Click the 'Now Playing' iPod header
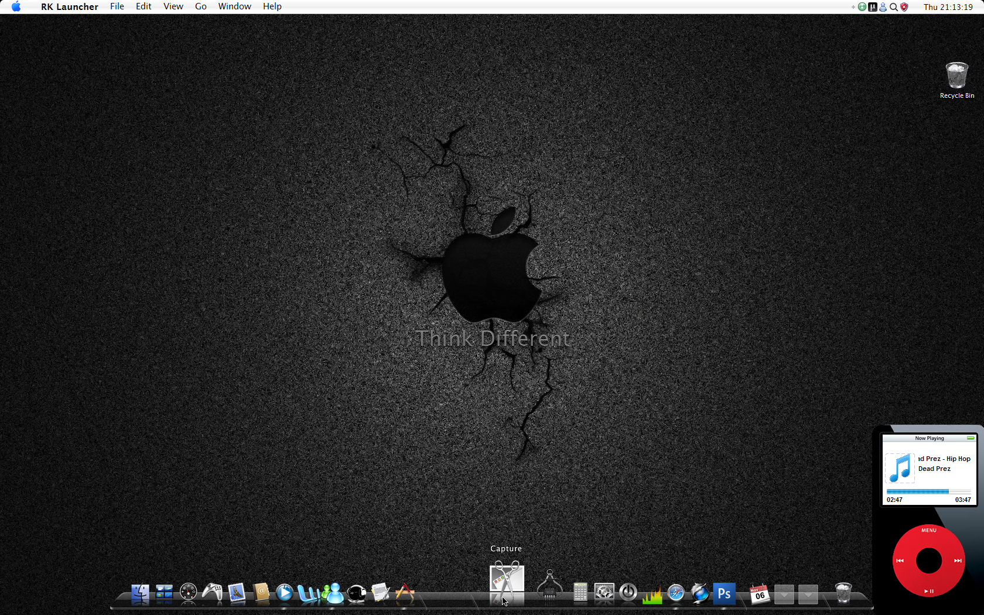Screen dimensions: 984x615 pos(930,438)
